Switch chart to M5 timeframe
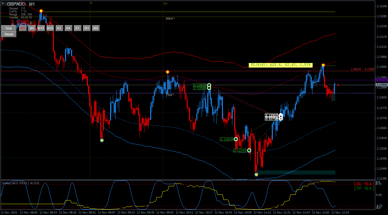The width and height of the screenshot is (388, 215). click(x=32, y=28)
